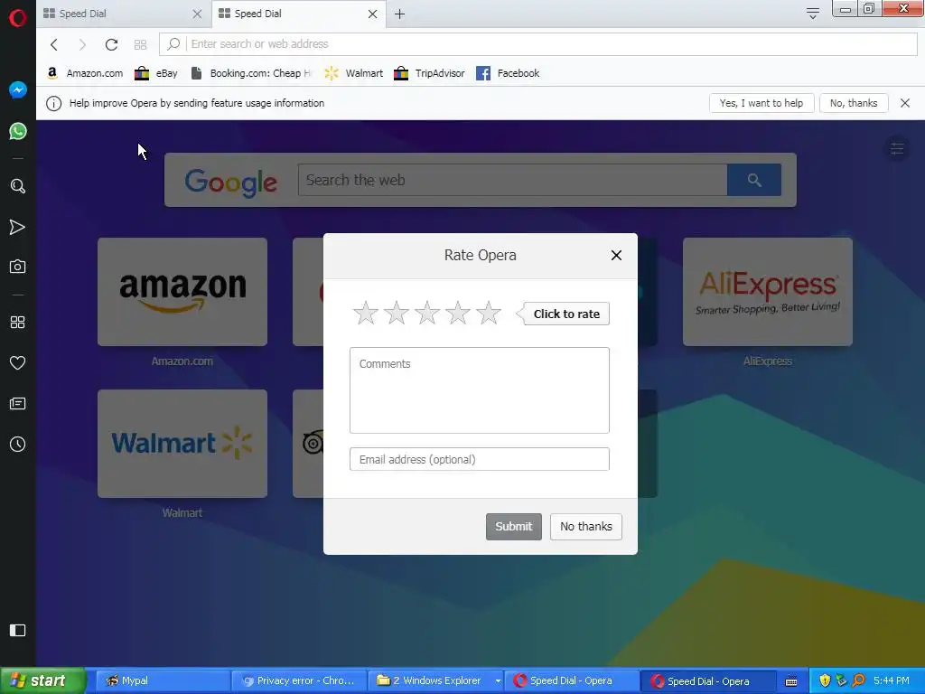Image resolution: width=925 pixels, height=694 pixels.
Task: Take a snapshot with camera icon
Action: coord(18,267)
